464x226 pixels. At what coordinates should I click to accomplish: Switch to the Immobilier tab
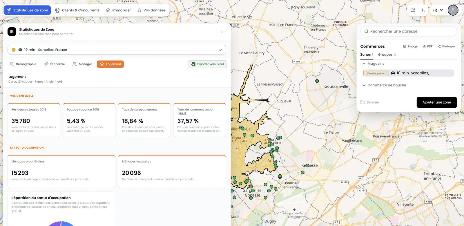tap(118, 10)
